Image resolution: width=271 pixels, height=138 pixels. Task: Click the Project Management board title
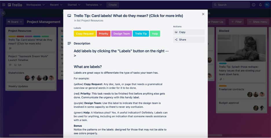(x=43, y=22)
